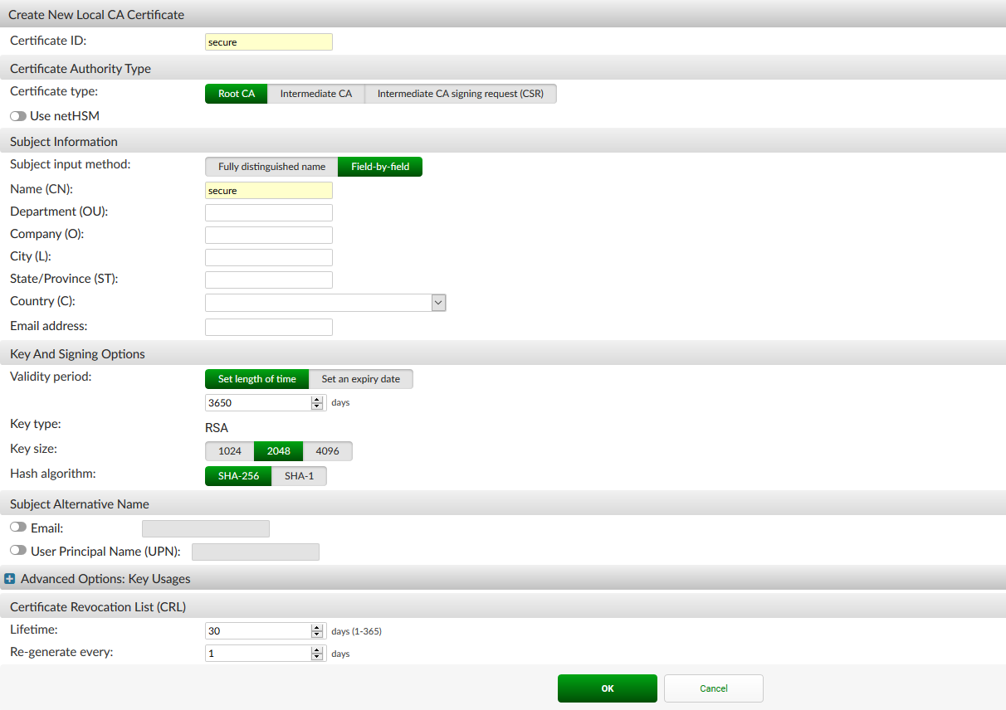Open the Country (C) dropdown
Viewport: 1006px width, 710px height.
437,302
